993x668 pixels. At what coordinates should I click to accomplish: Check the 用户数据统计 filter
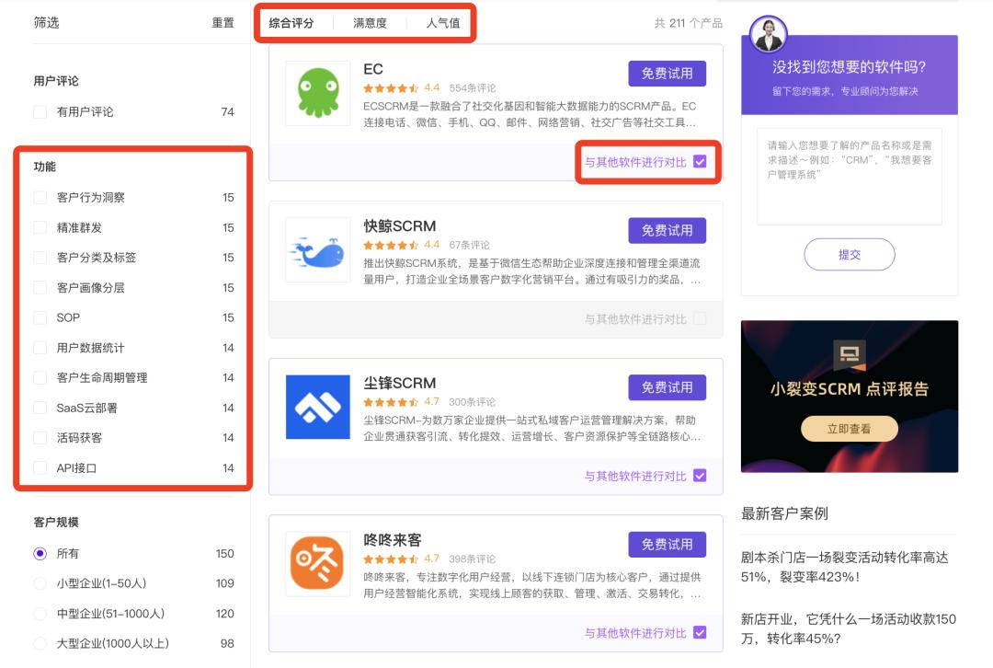[x=40, y=348]
